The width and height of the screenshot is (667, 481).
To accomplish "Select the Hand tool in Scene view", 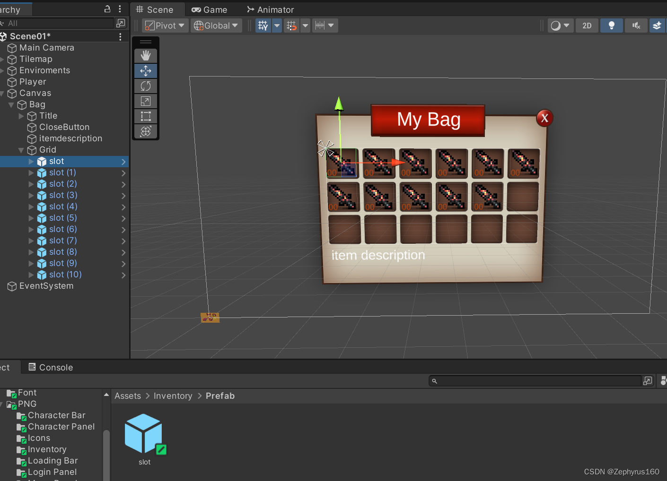I will click(146, 56).
